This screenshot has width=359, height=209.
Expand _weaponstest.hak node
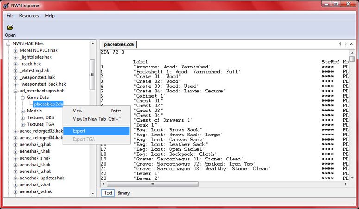tap(15, 78)
